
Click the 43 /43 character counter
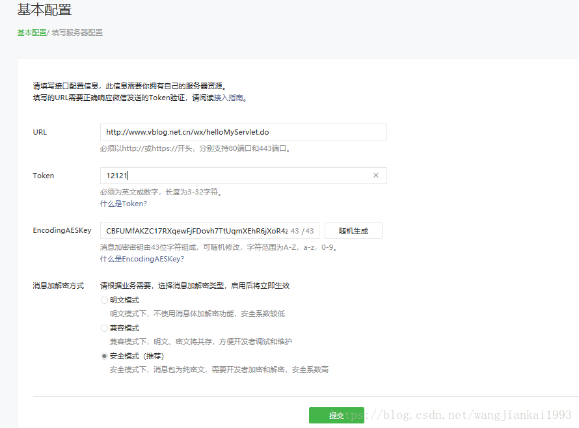(302, 231)
